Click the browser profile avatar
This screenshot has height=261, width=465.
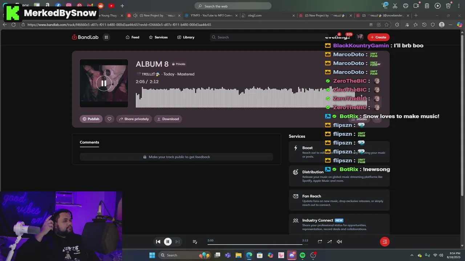tap(442, 25)
